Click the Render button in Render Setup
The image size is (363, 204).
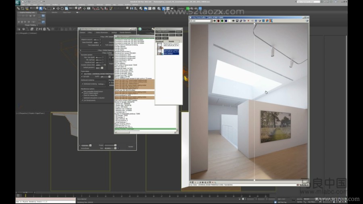coord(130,147)
